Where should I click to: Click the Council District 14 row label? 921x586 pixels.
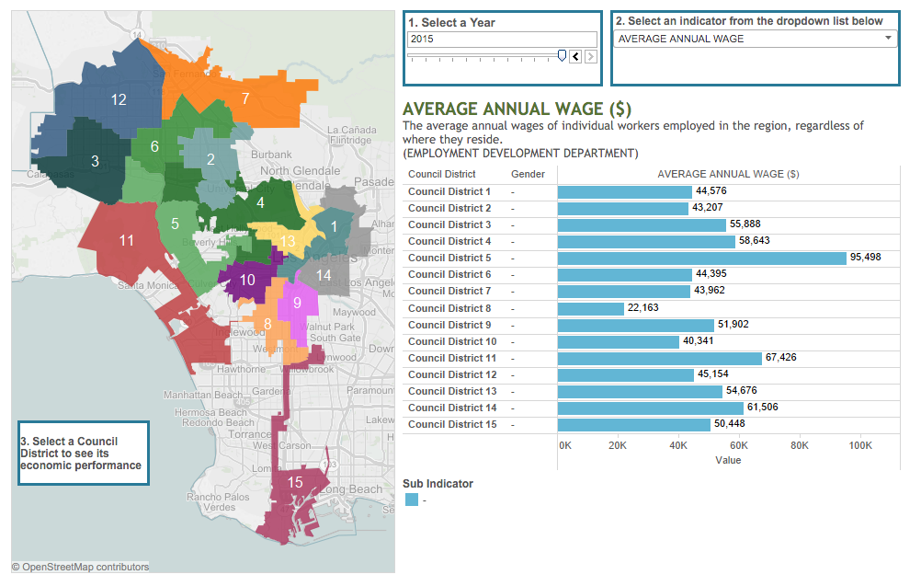[451, 408]
